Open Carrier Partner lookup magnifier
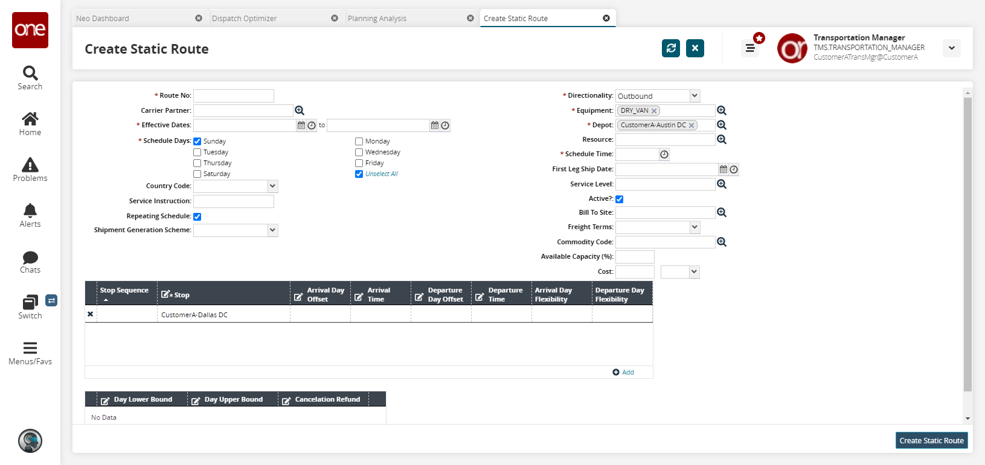This screenshot has height=465, width=985. pyautogui.click(x=300, y=110)
